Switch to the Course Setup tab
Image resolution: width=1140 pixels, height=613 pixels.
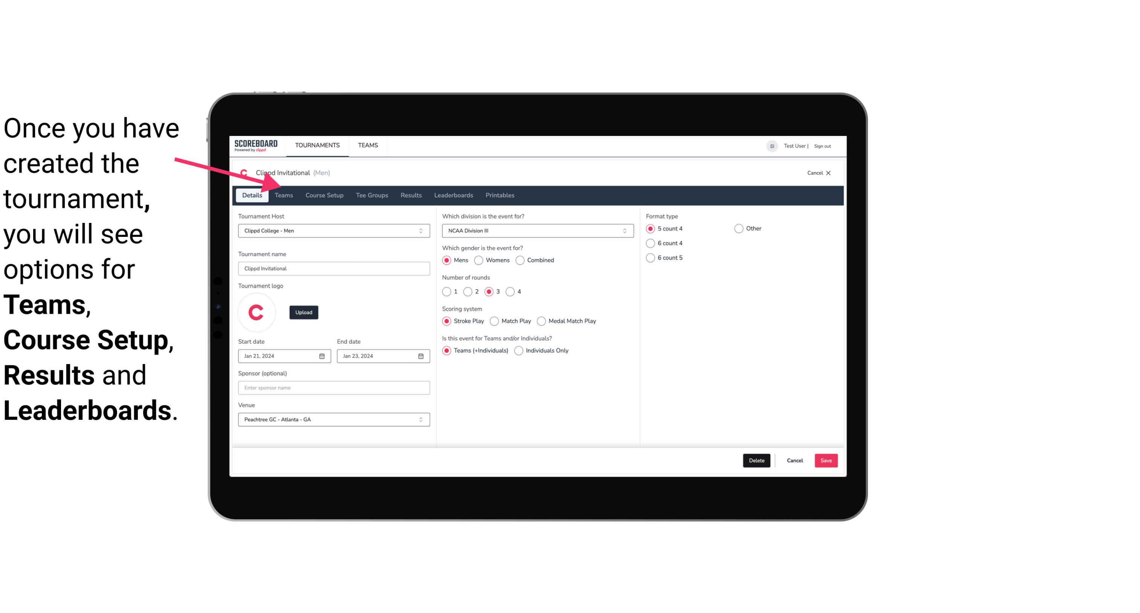324,195
